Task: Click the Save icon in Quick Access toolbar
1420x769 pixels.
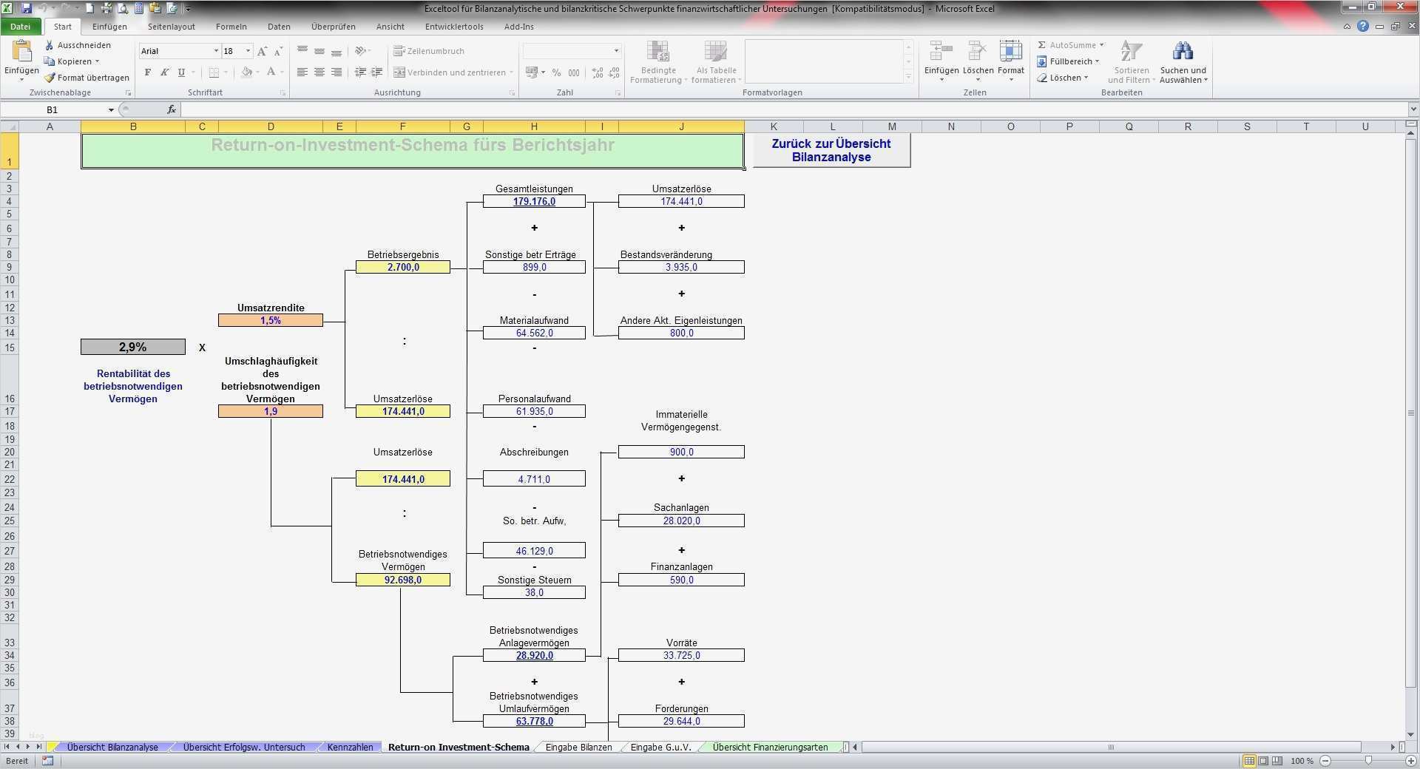Action: click(27, 8)
